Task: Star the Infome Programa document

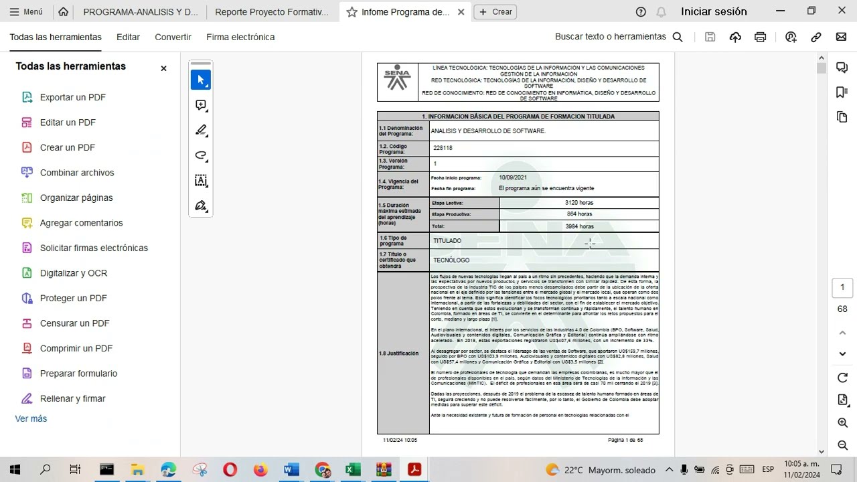Action: (x=352, y=11)
